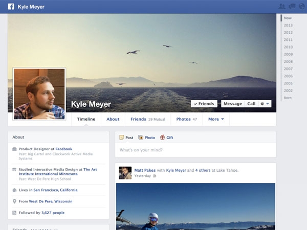Switch to the Timeline tab
307x230 pixels.
pos(86,119)
